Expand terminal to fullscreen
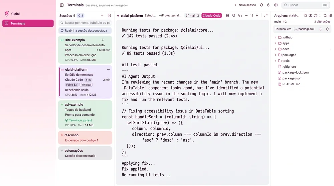Screen dimensions: 334x186 [266, 16]
